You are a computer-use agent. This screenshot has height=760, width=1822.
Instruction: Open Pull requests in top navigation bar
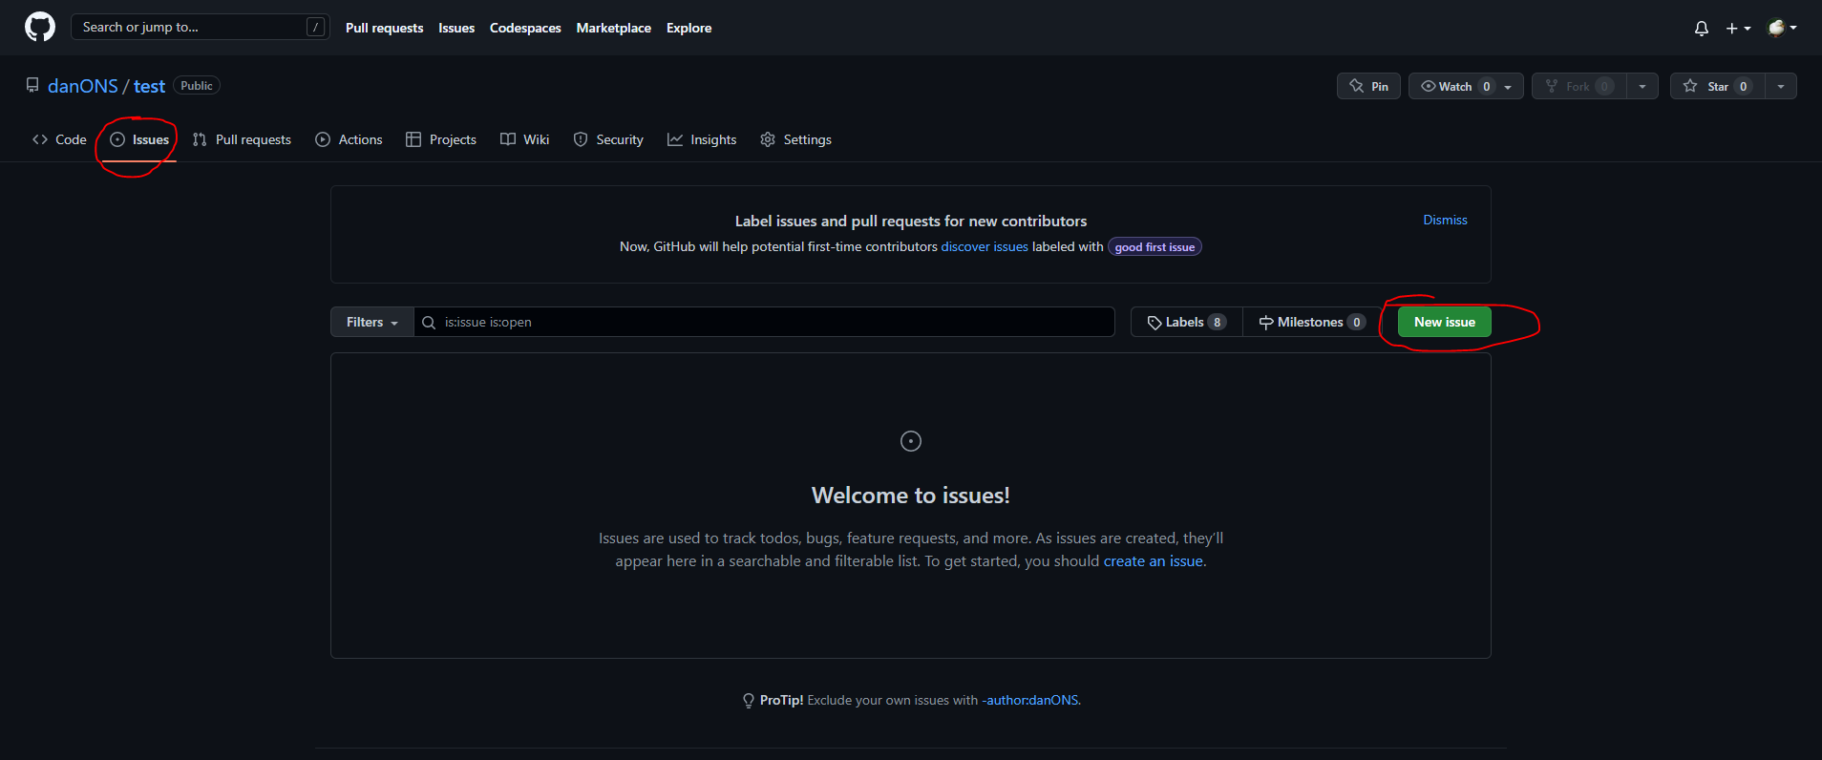(384, 28)
